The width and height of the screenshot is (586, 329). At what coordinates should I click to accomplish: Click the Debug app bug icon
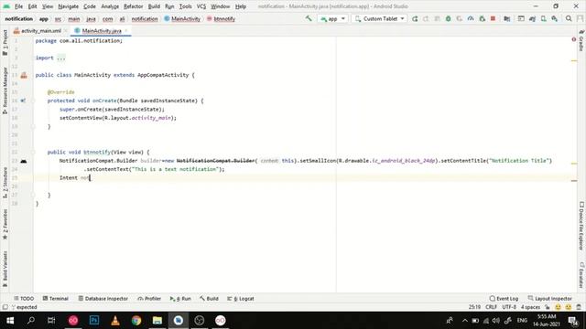point(448,18)
